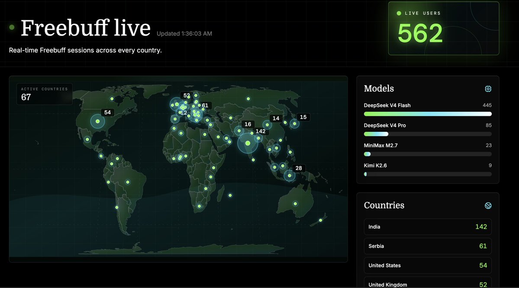Select the United States country row
The image size is (519, 288).
click(x=428, y=266)
